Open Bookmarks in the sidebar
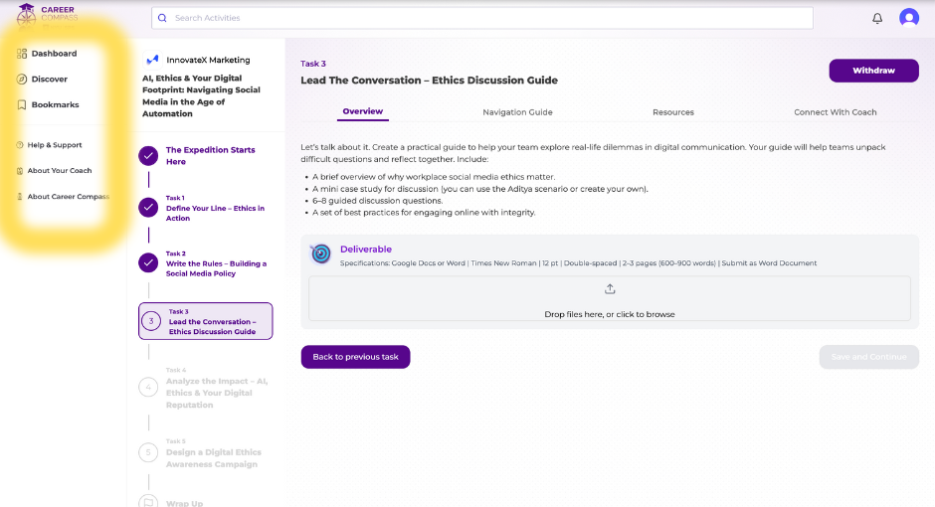Image resolution: width=935 pixels, height=507 pixels. (x=55, y=104)
